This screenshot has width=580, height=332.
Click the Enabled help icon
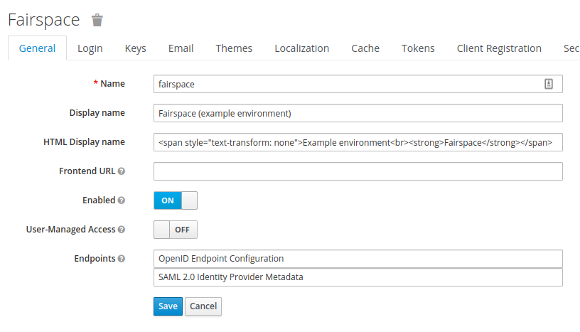coord(122,200)
